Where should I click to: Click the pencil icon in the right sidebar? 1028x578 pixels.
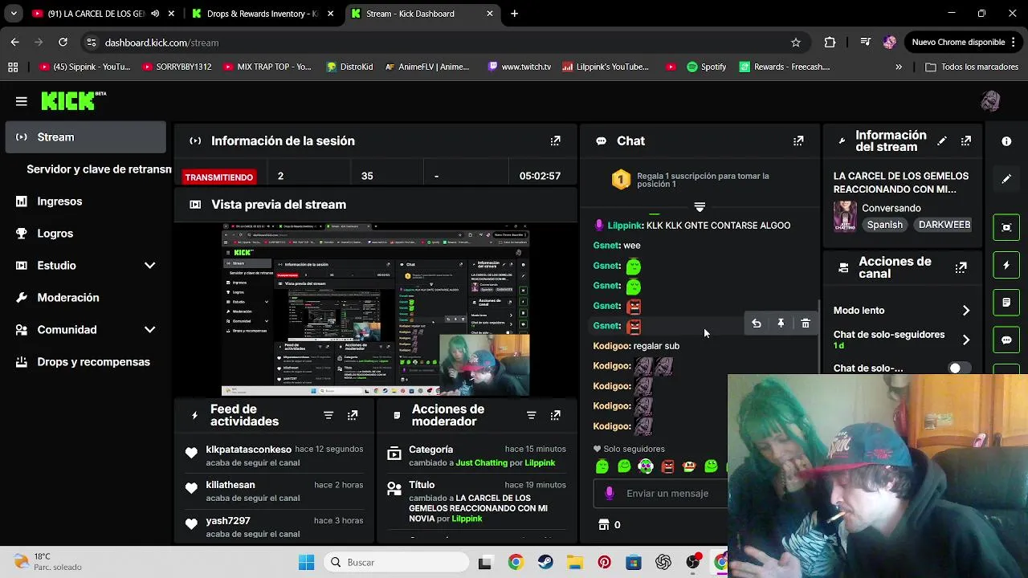[1006, 179]
